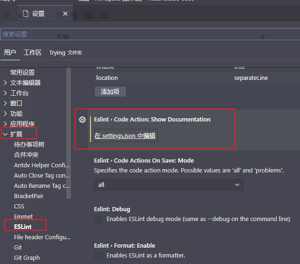Open 合并冲突 extension settings

click(26, 155)
